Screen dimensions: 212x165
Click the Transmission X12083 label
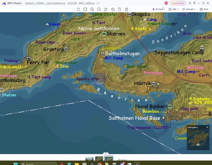coord(147,127)
